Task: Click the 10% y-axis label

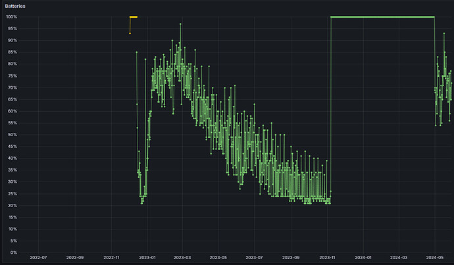Action: point(13,229)
